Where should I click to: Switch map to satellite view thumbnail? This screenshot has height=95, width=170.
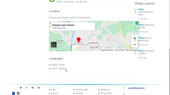[x=54, y=45]
